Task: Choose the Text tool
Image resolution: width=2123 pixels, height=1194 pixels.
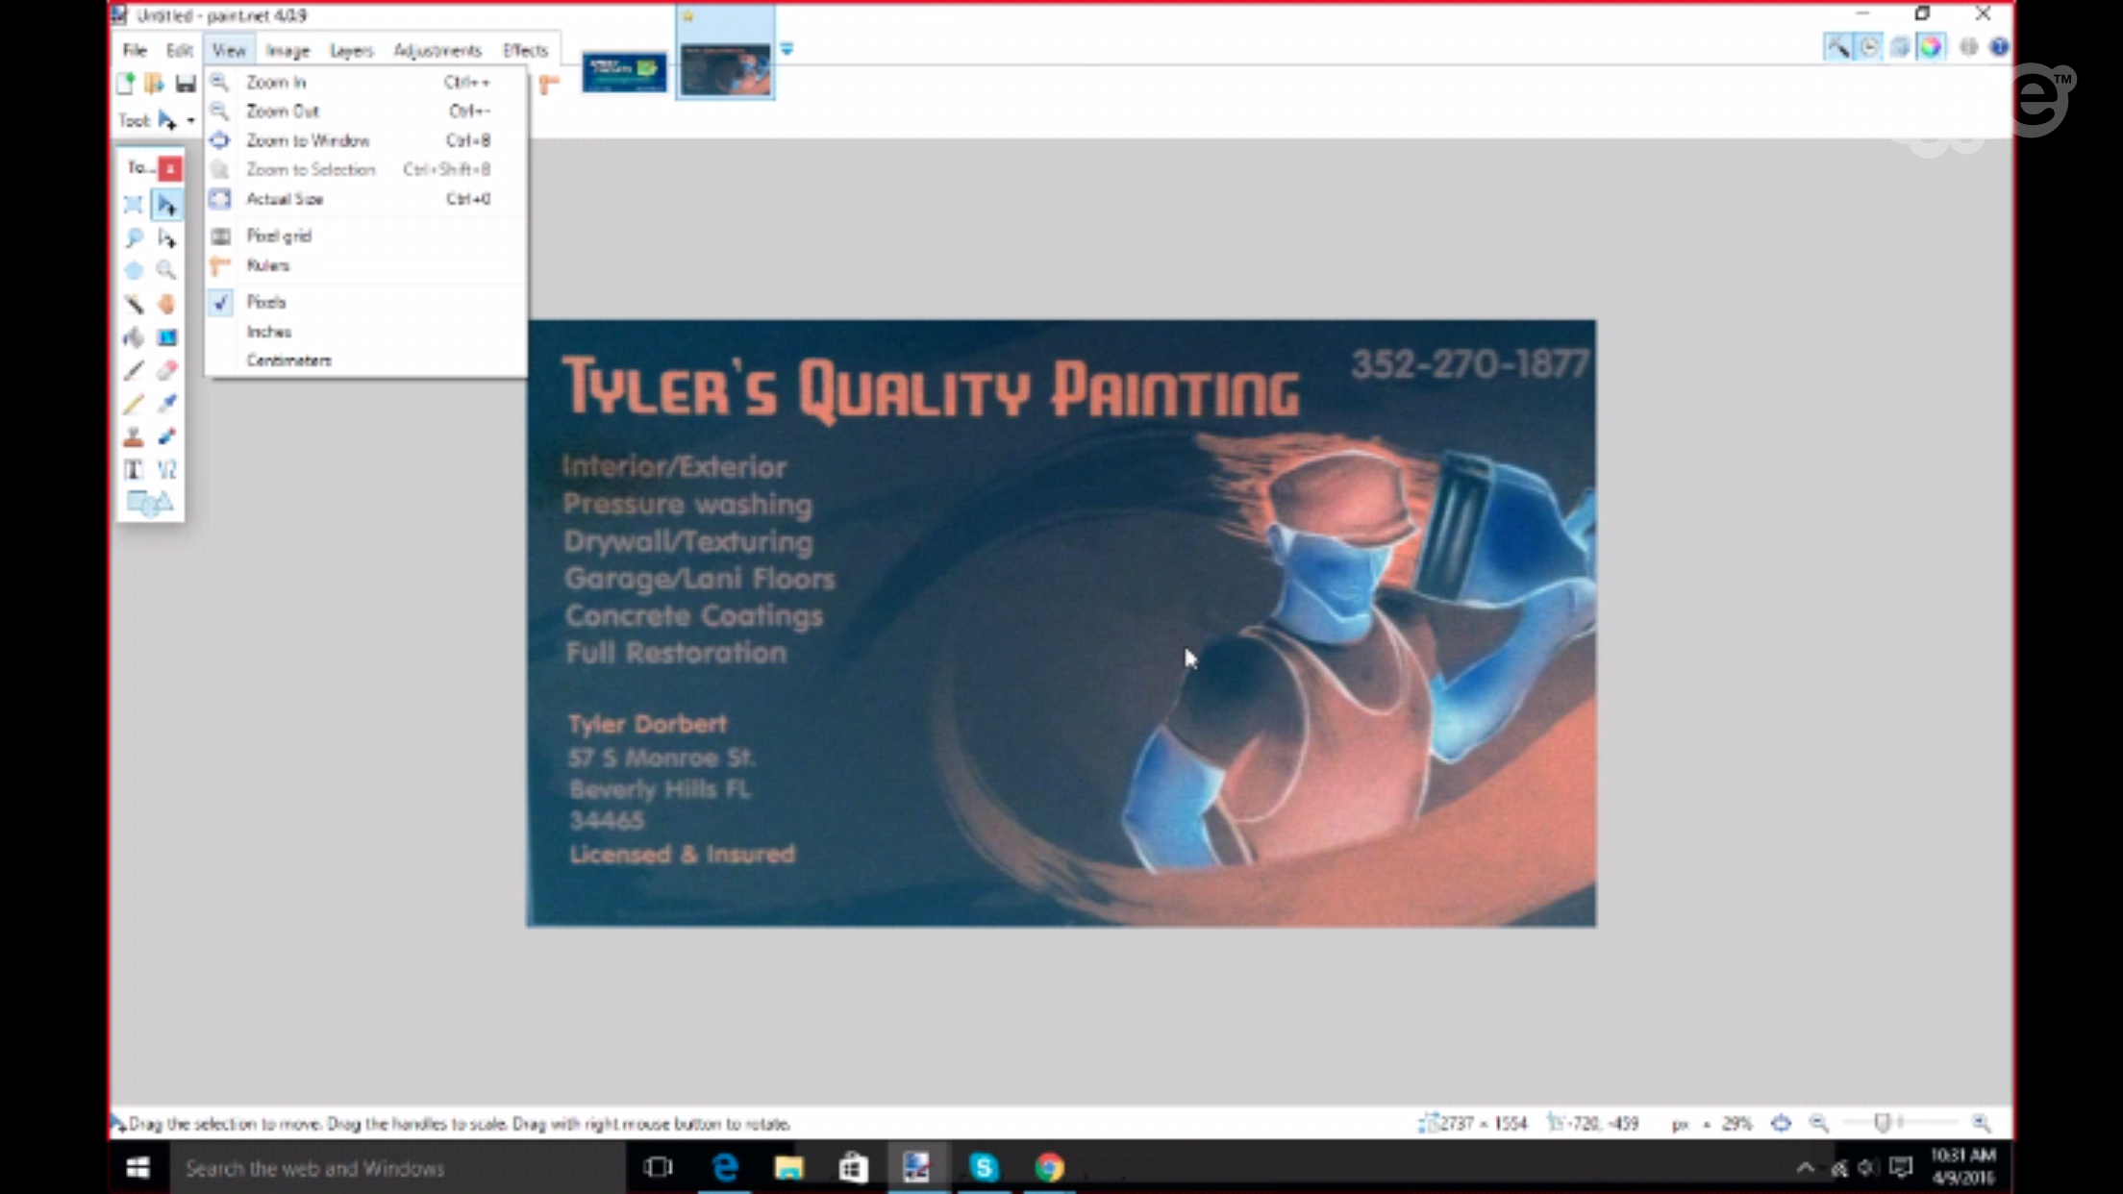Action: 134,469
